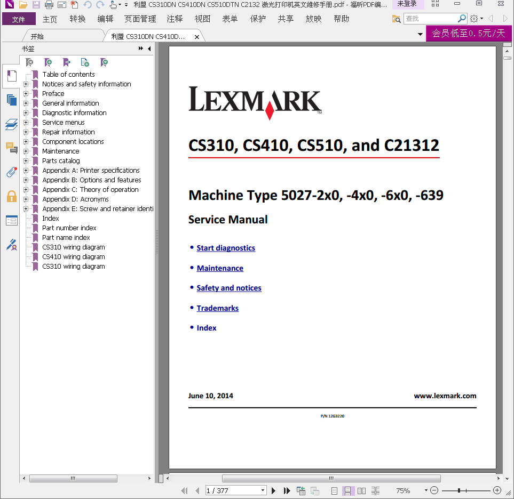Select the CS410 wiring diagram bookmark
This screenshot has width=514, height=499.
pyautogui.click(x=74, y=257)
